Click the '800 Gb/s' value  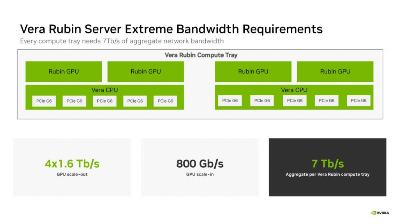[200, 164]
